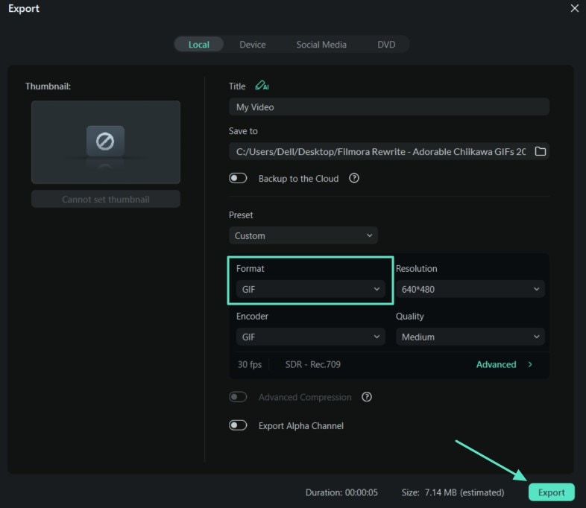Open the Format GIF dropdown
The image size is (586, 508).
310,289
